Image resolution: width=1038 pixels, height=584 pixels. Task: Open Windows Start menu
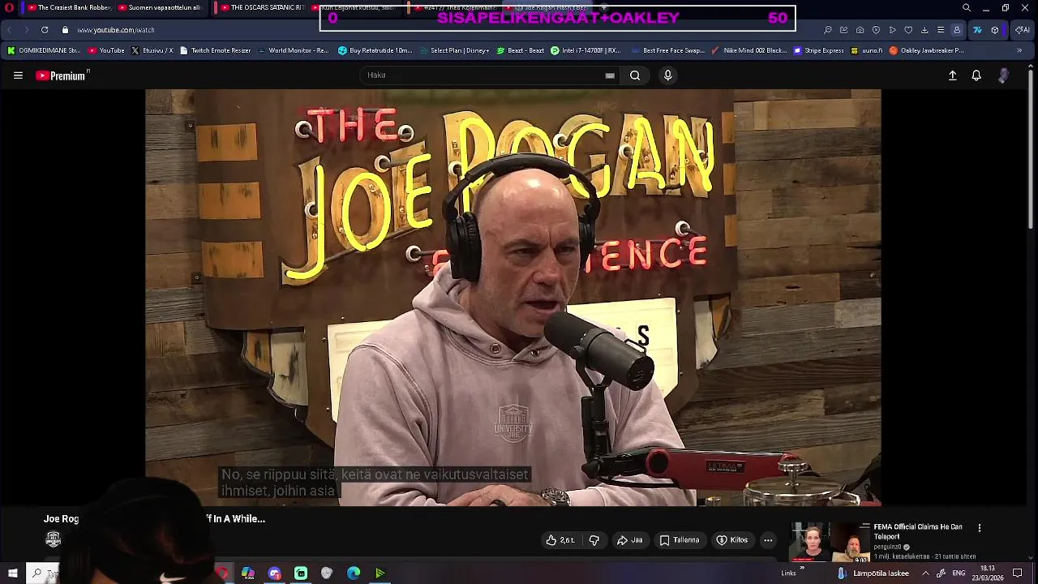[12, 573]
